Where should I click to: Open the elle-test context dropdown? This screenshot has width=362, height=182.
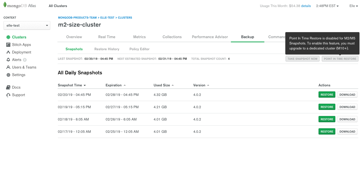27,25
